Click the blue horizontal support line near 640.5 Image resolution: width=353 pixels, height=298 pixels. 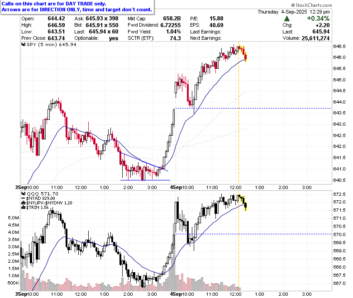coord(145,180)
